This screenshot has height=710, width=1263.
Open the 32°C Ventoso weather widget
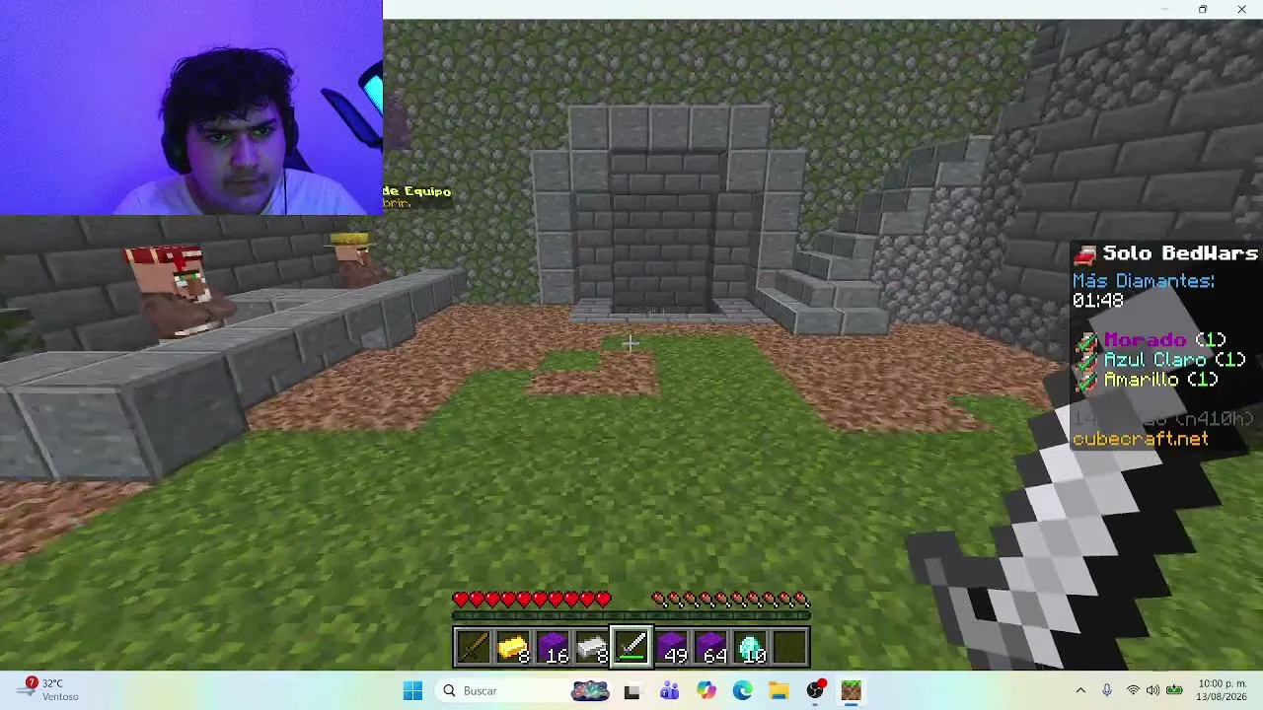click(x=49, y=689)
